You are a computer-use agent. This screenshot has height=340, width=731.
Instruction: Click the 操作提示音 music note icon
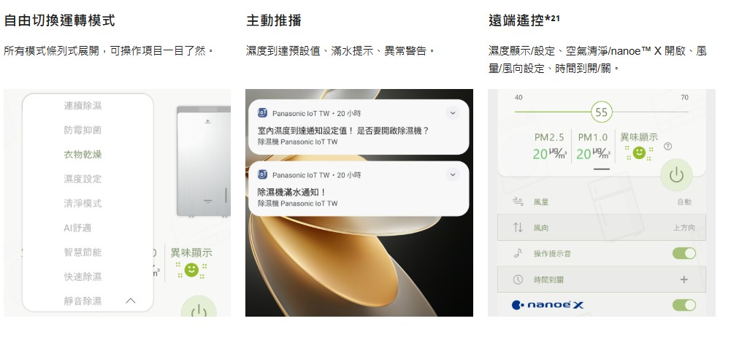coord(518,253)
